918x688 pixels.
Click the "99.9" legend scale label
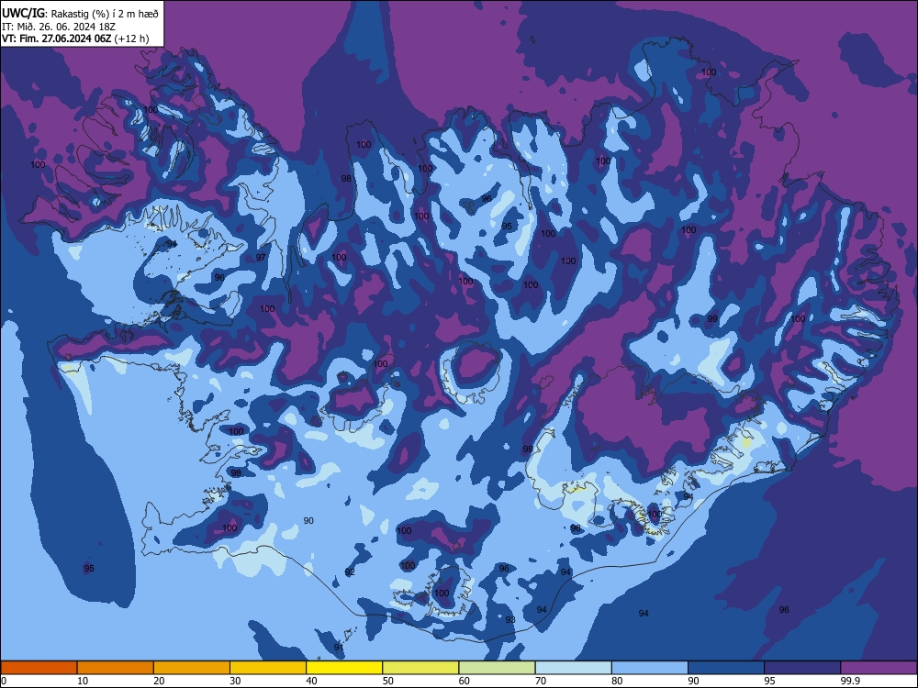point(849,681)
